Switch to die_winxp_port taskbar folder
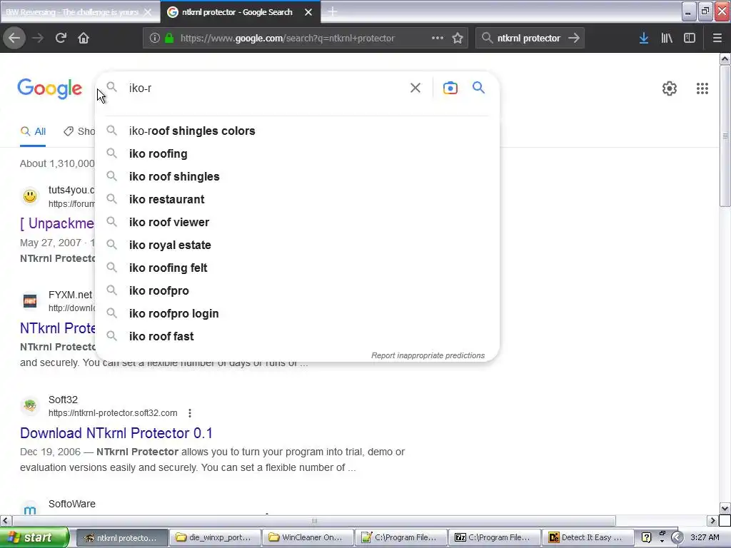 pyautogui.click(x=215, y=537)
